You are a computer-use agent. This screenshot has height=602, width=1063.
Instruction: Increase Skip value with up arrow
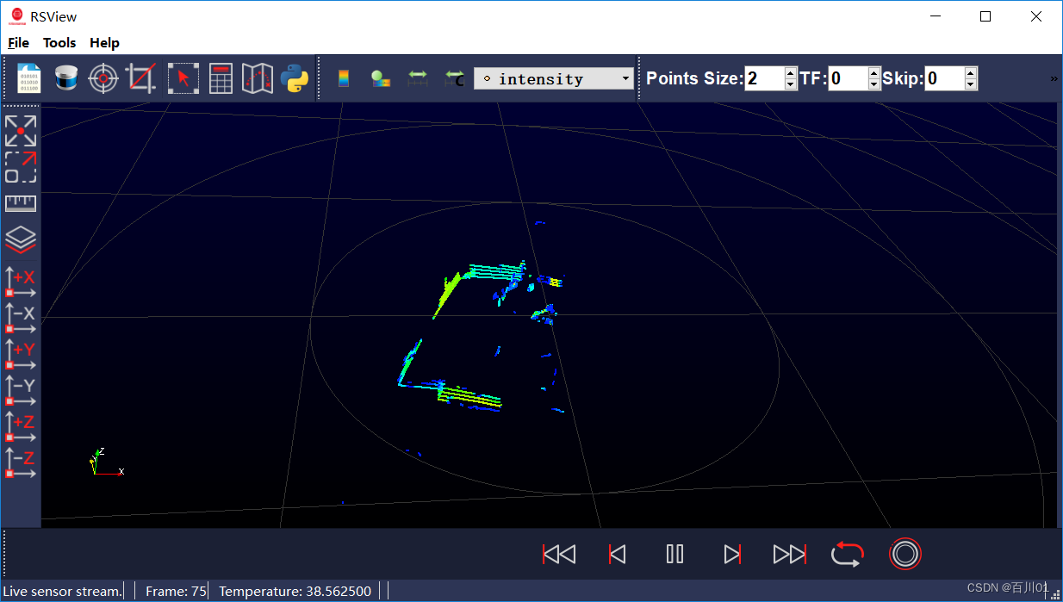click(x=971, y=73)
